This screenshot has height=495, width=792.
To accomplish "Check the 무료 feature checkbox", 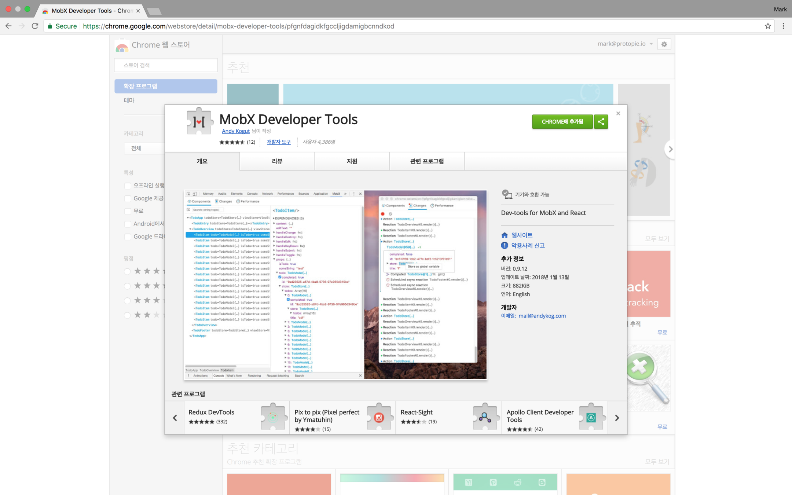I will 128,211.
